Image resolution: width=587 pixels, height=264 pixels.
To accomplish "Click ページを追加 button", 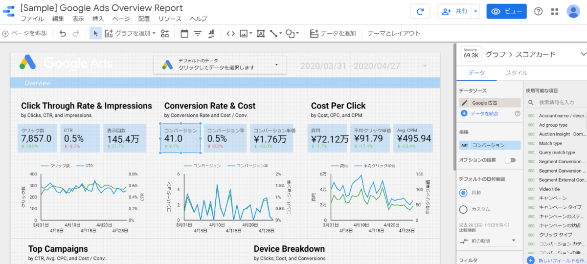I will [x=24, y=33].
